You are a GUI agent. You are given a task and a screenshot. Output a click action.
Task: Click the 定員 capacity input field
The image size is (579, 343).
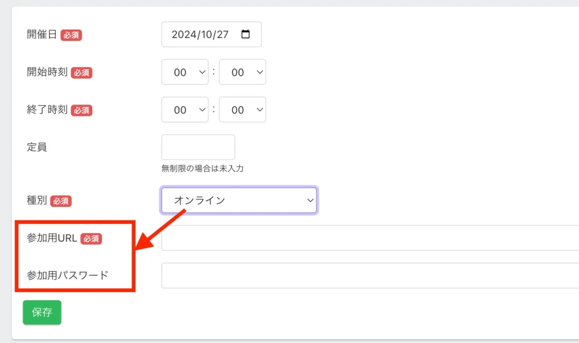click(198, 147)
